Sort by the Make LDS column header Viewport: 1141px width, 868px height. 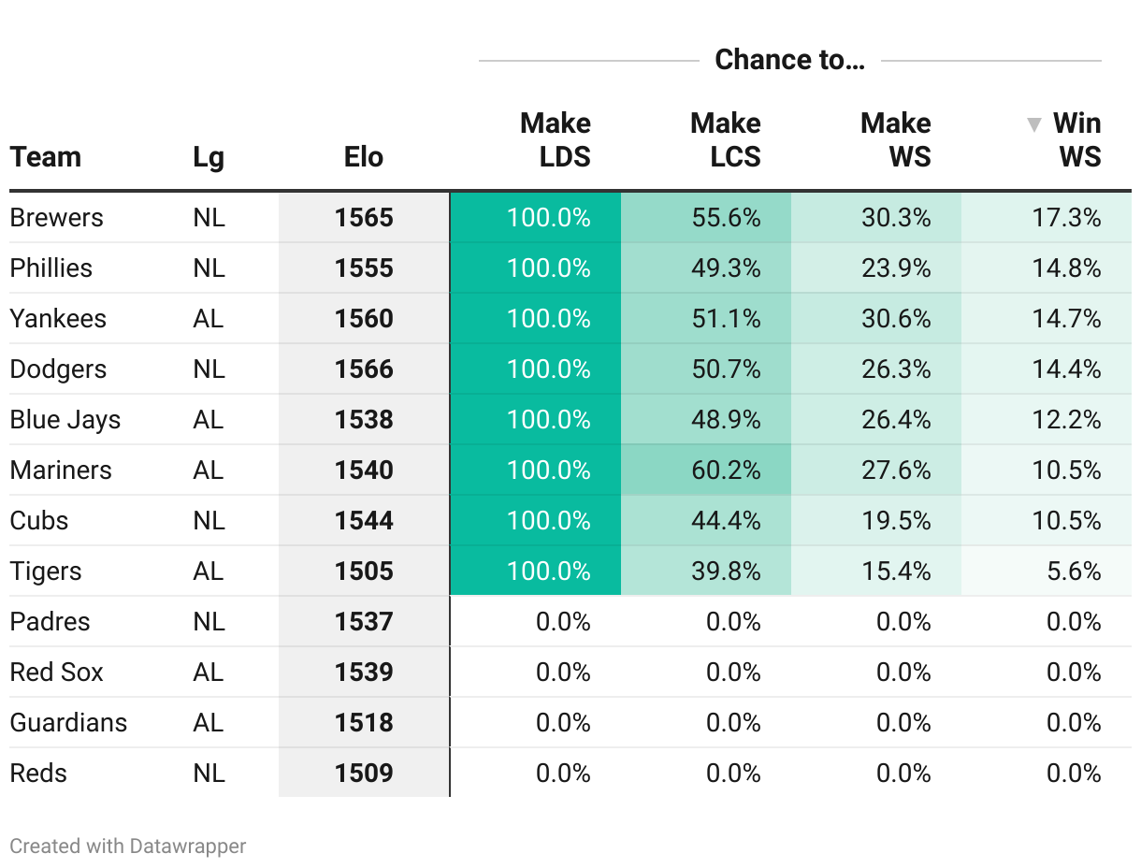(x=556, y=139)
